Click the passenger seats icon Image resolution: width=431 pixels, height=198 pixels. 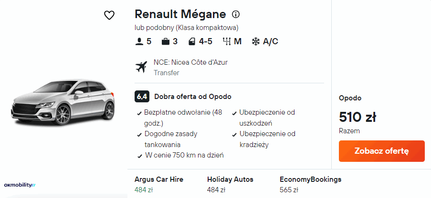tap(139, 41)
